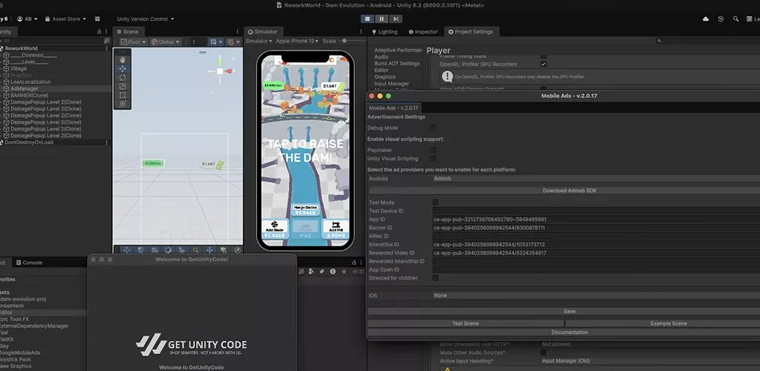The width and height of the screenshot is (760, 371).
Task: Click the Banner ID input field
Action: [596, 228]
